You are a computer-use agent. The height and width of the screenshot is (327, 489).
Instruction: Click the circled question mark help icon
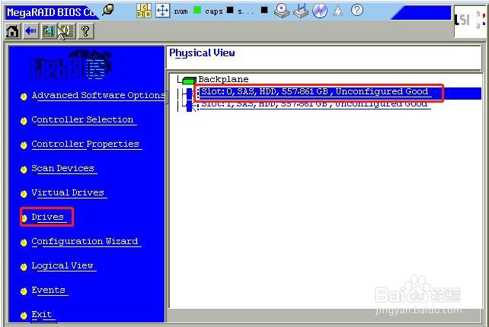coord(356,11)
